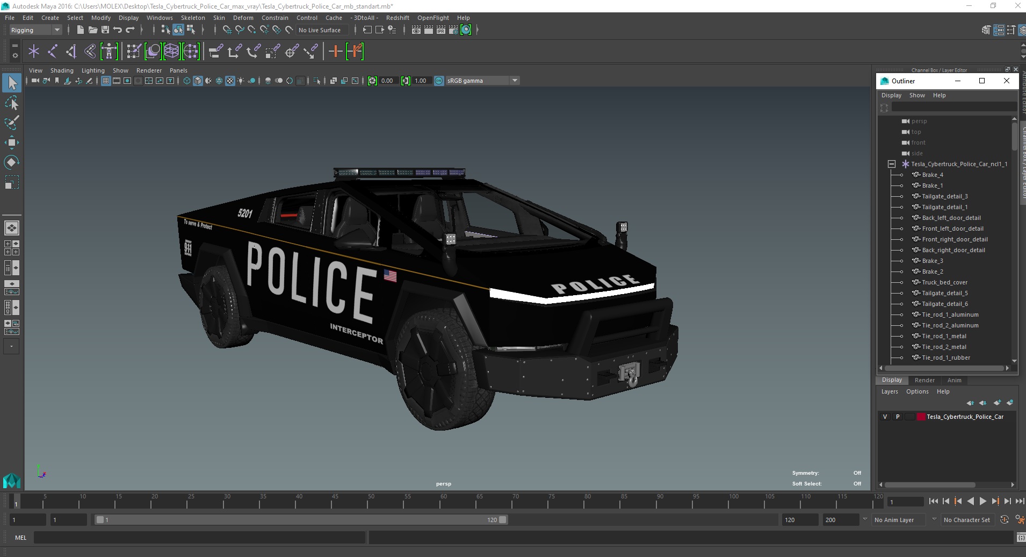Open the Skeleton menu
This screenshot has width=1026, height=557.
coord(193,18)
